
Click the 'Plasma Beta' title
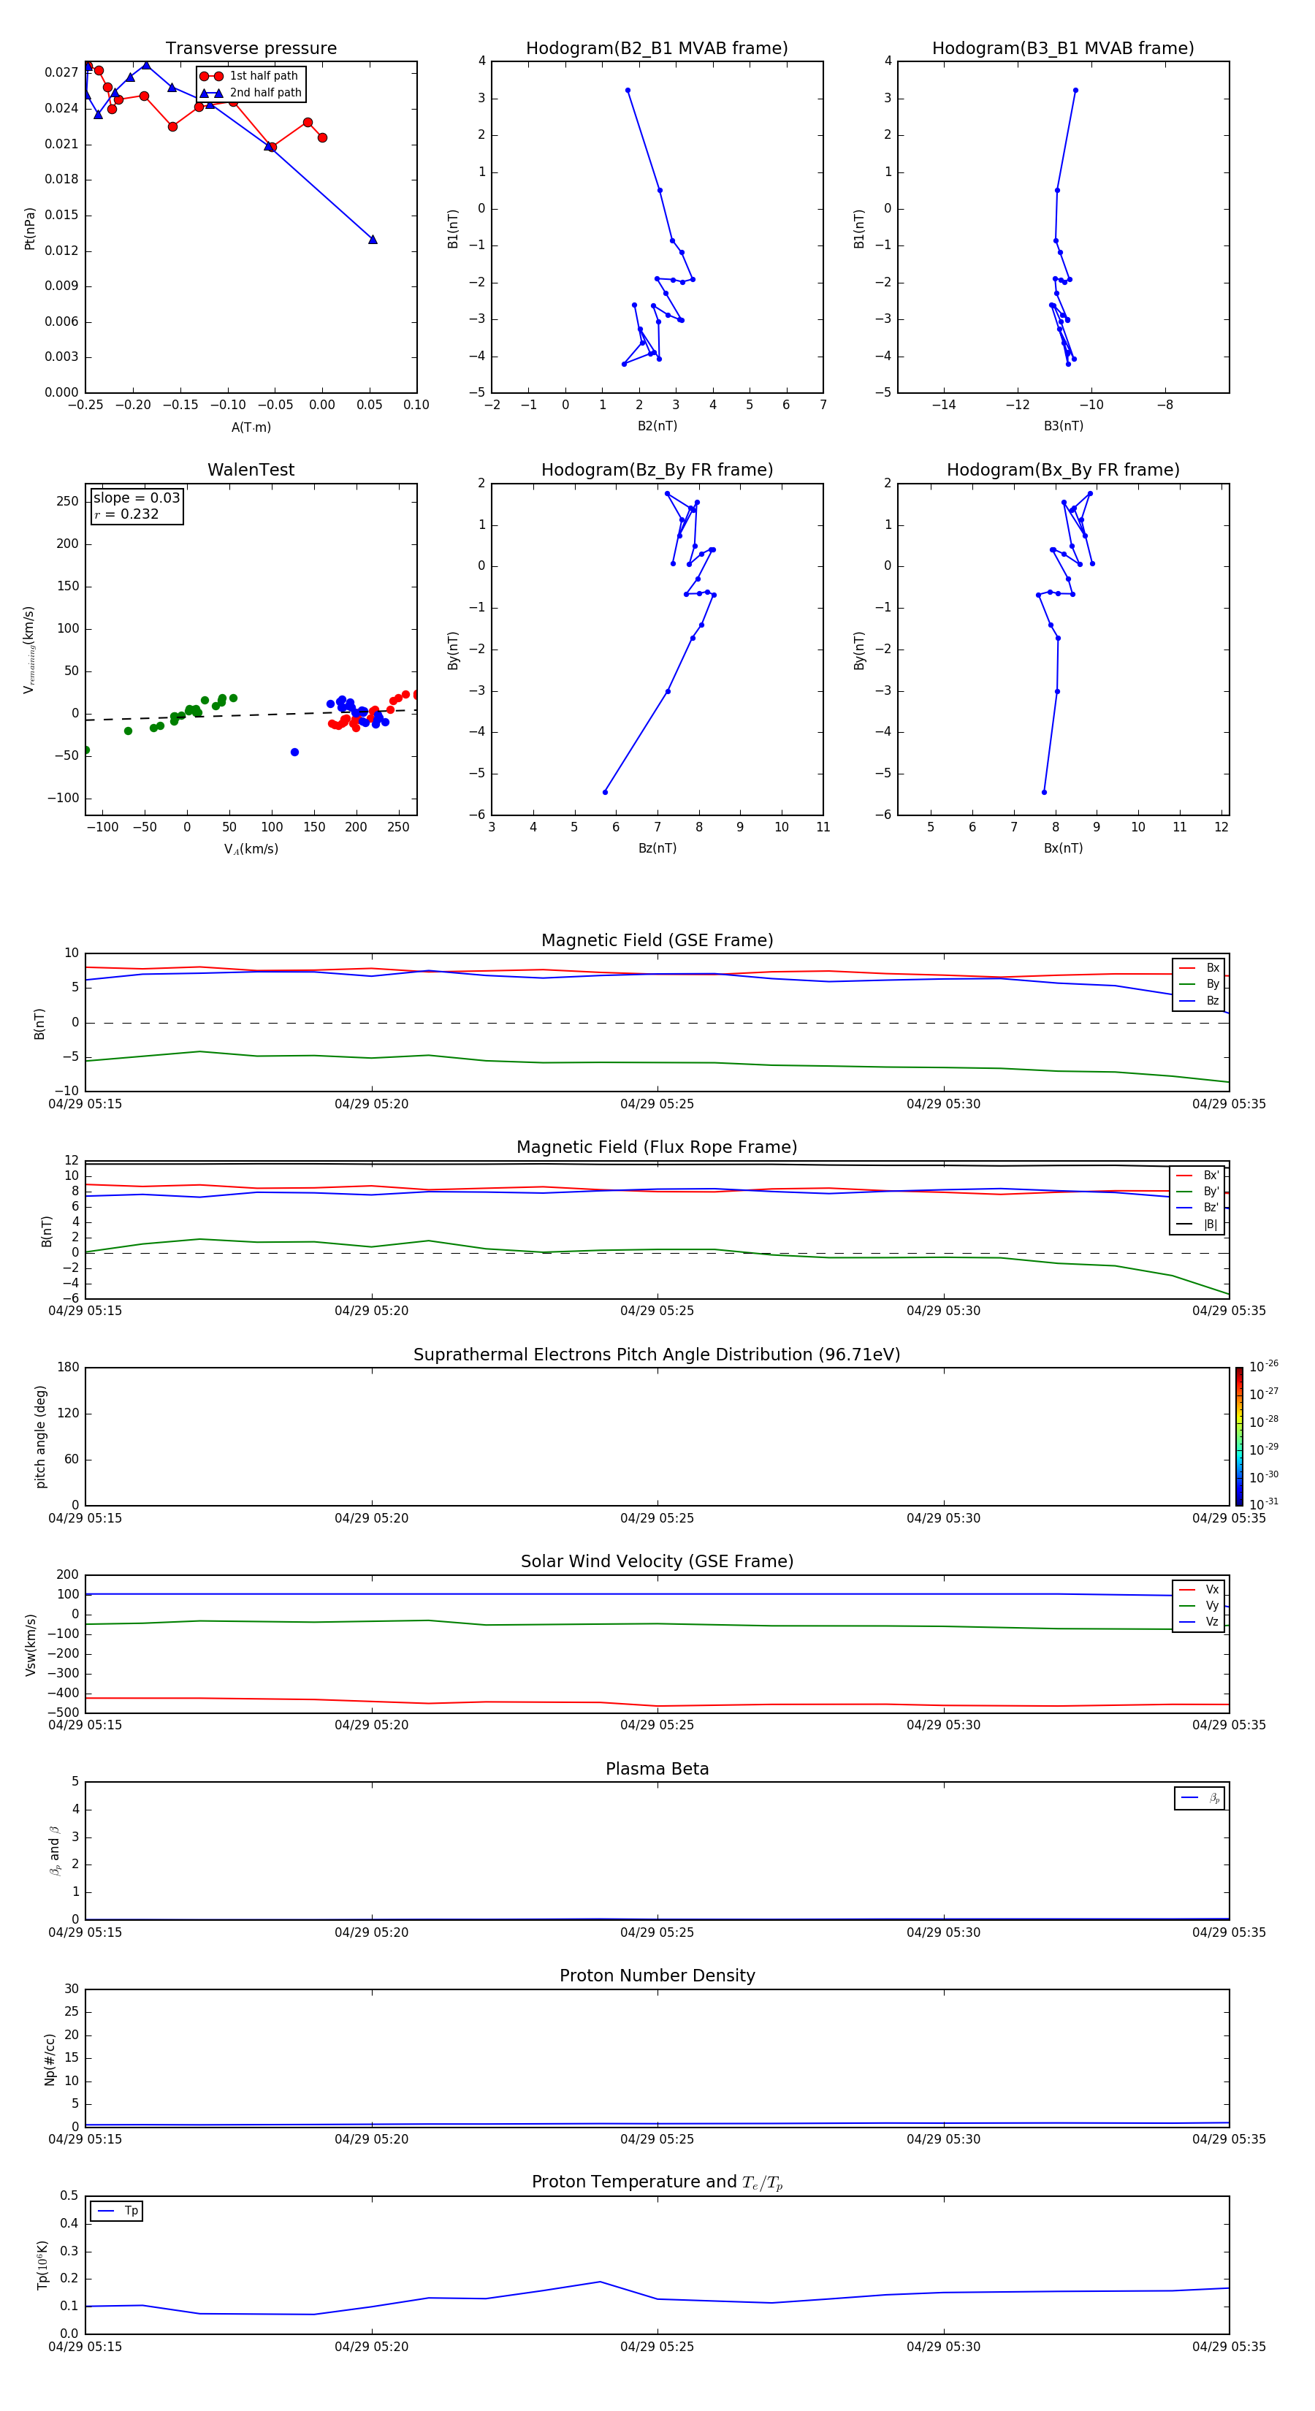pyautogui.click(x=657, y=1770)
